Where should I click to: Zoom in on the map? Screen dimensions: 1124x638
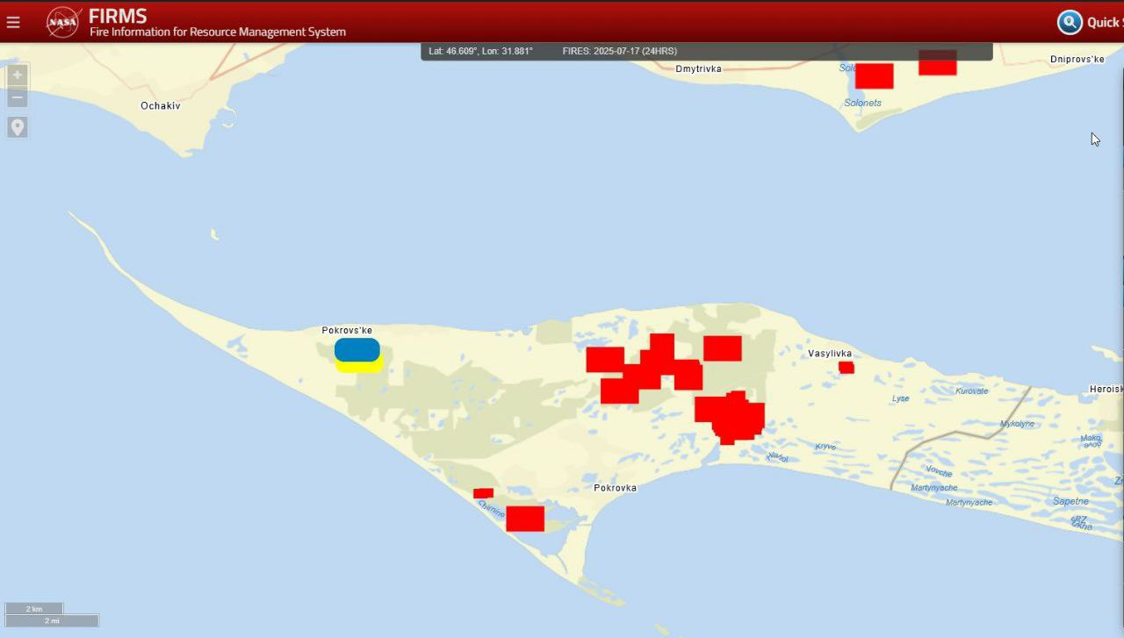coord(18,75)
